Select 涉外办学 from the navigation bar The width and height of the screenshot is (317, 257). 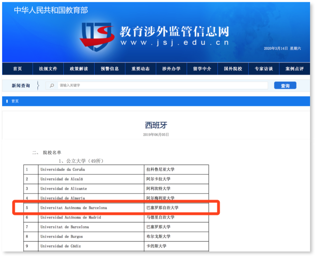(x=171, y=69)
